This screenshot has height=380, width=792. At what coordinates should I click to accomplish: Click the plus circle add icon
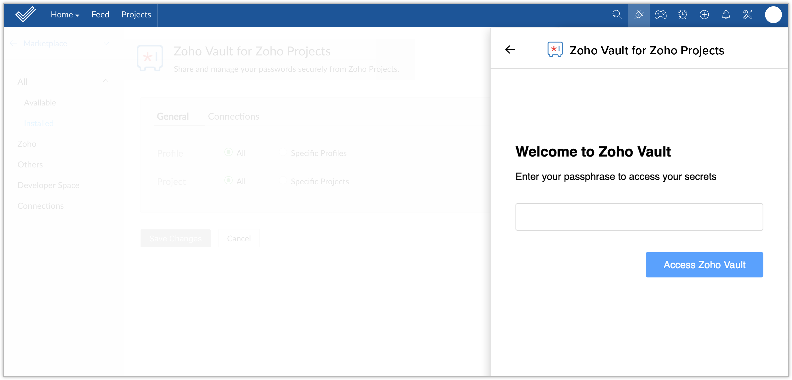(704, 14)
